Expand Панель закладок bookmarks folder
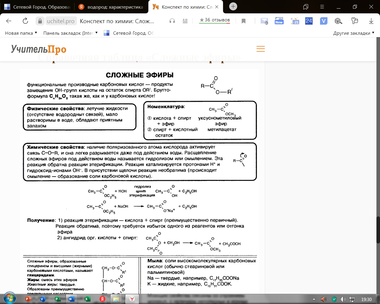The image size is (380, 304). (70, 33)
